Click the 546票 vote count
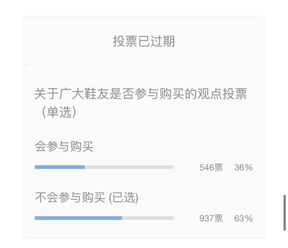288x248 pixels. click(211, 167)
